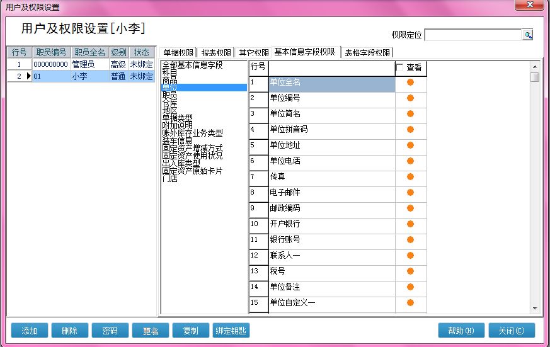Toggle orange view dot for 单位编号
Viewport: 550px width, 347px height.
click(x=410, y=98)
